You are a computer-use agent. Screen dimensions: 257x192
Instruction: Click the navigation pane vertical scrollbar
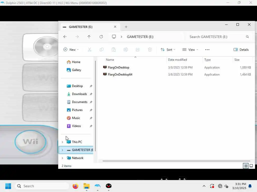tap(95, 106)
